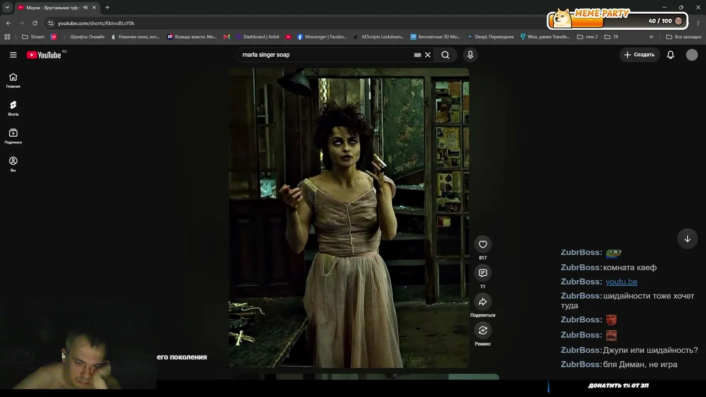Image resolution: width=706 pixels, height=397 pixels.
Task: Open the Chrome three-dot menu
Action: click(x=698, y=23)
